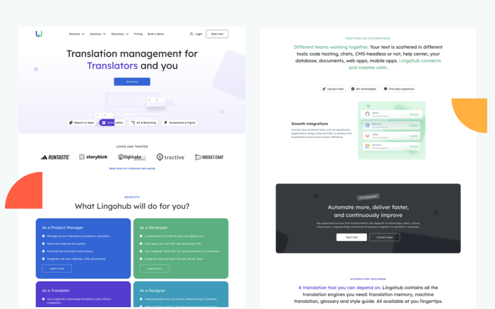Viewport: 495px width, 309px height.
Task: Expand the Solutions dropdown menu
Action: 98,34
